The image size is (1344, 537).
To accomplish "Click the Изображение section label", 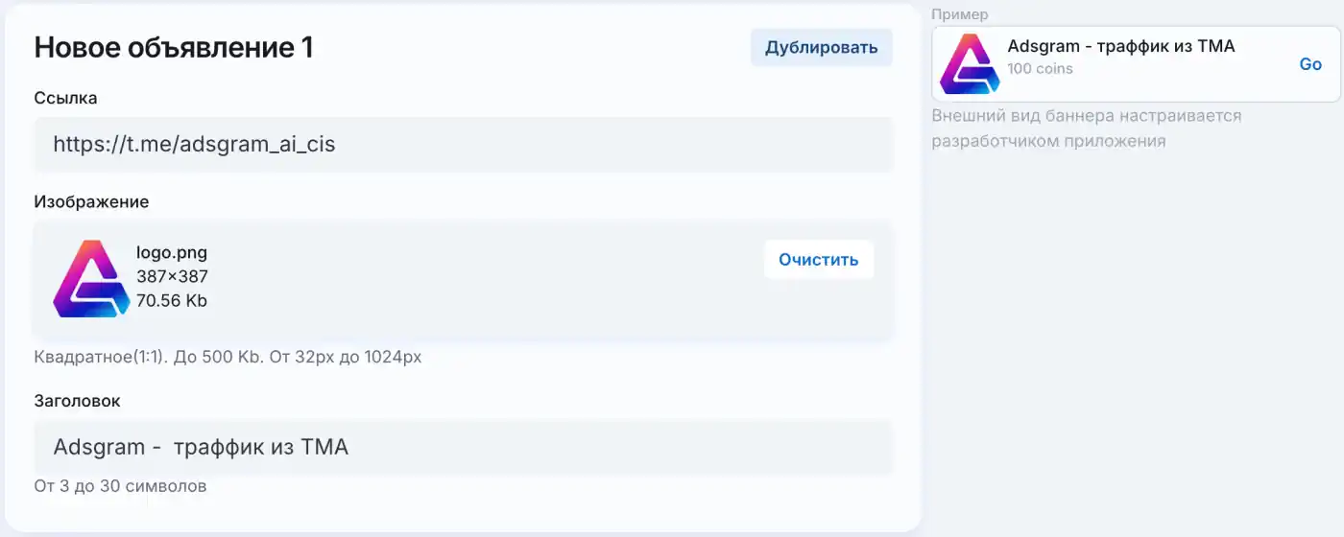I will coord(91,202).
